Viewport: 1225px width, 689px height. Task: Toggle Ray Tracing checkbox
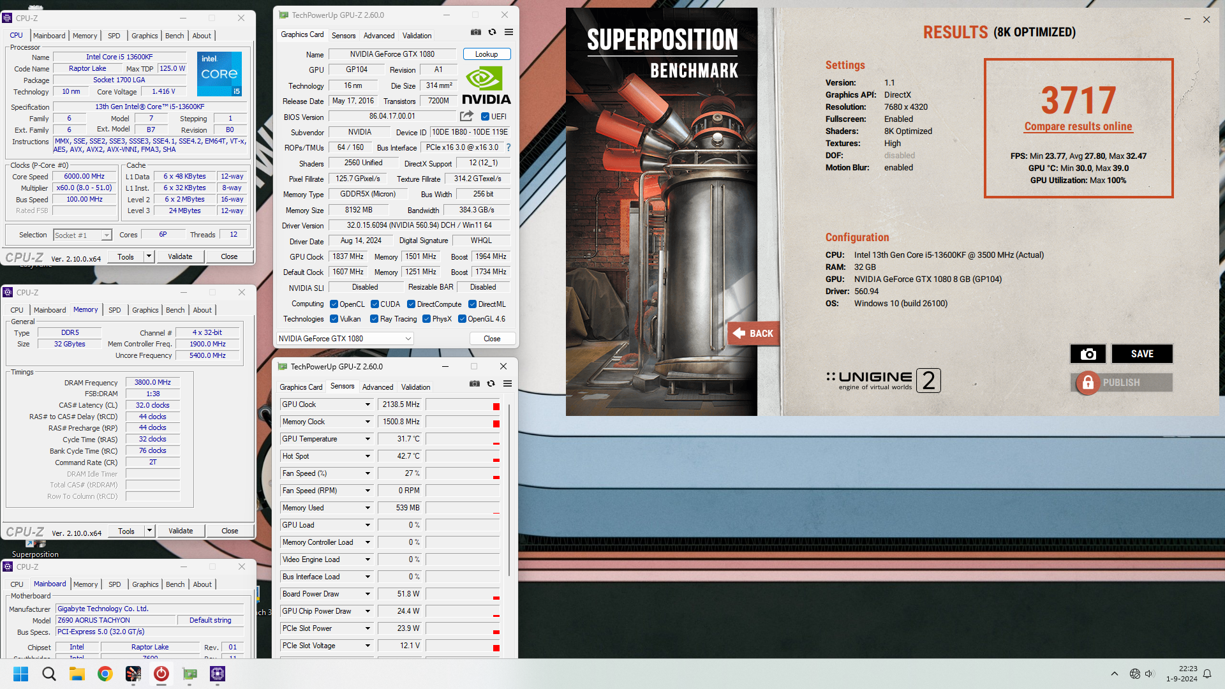click(x=375, y=319)
